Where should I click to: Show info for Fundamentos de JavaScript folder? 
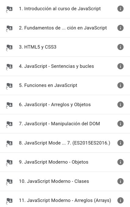pyautogui.click(x=120, y=28)
